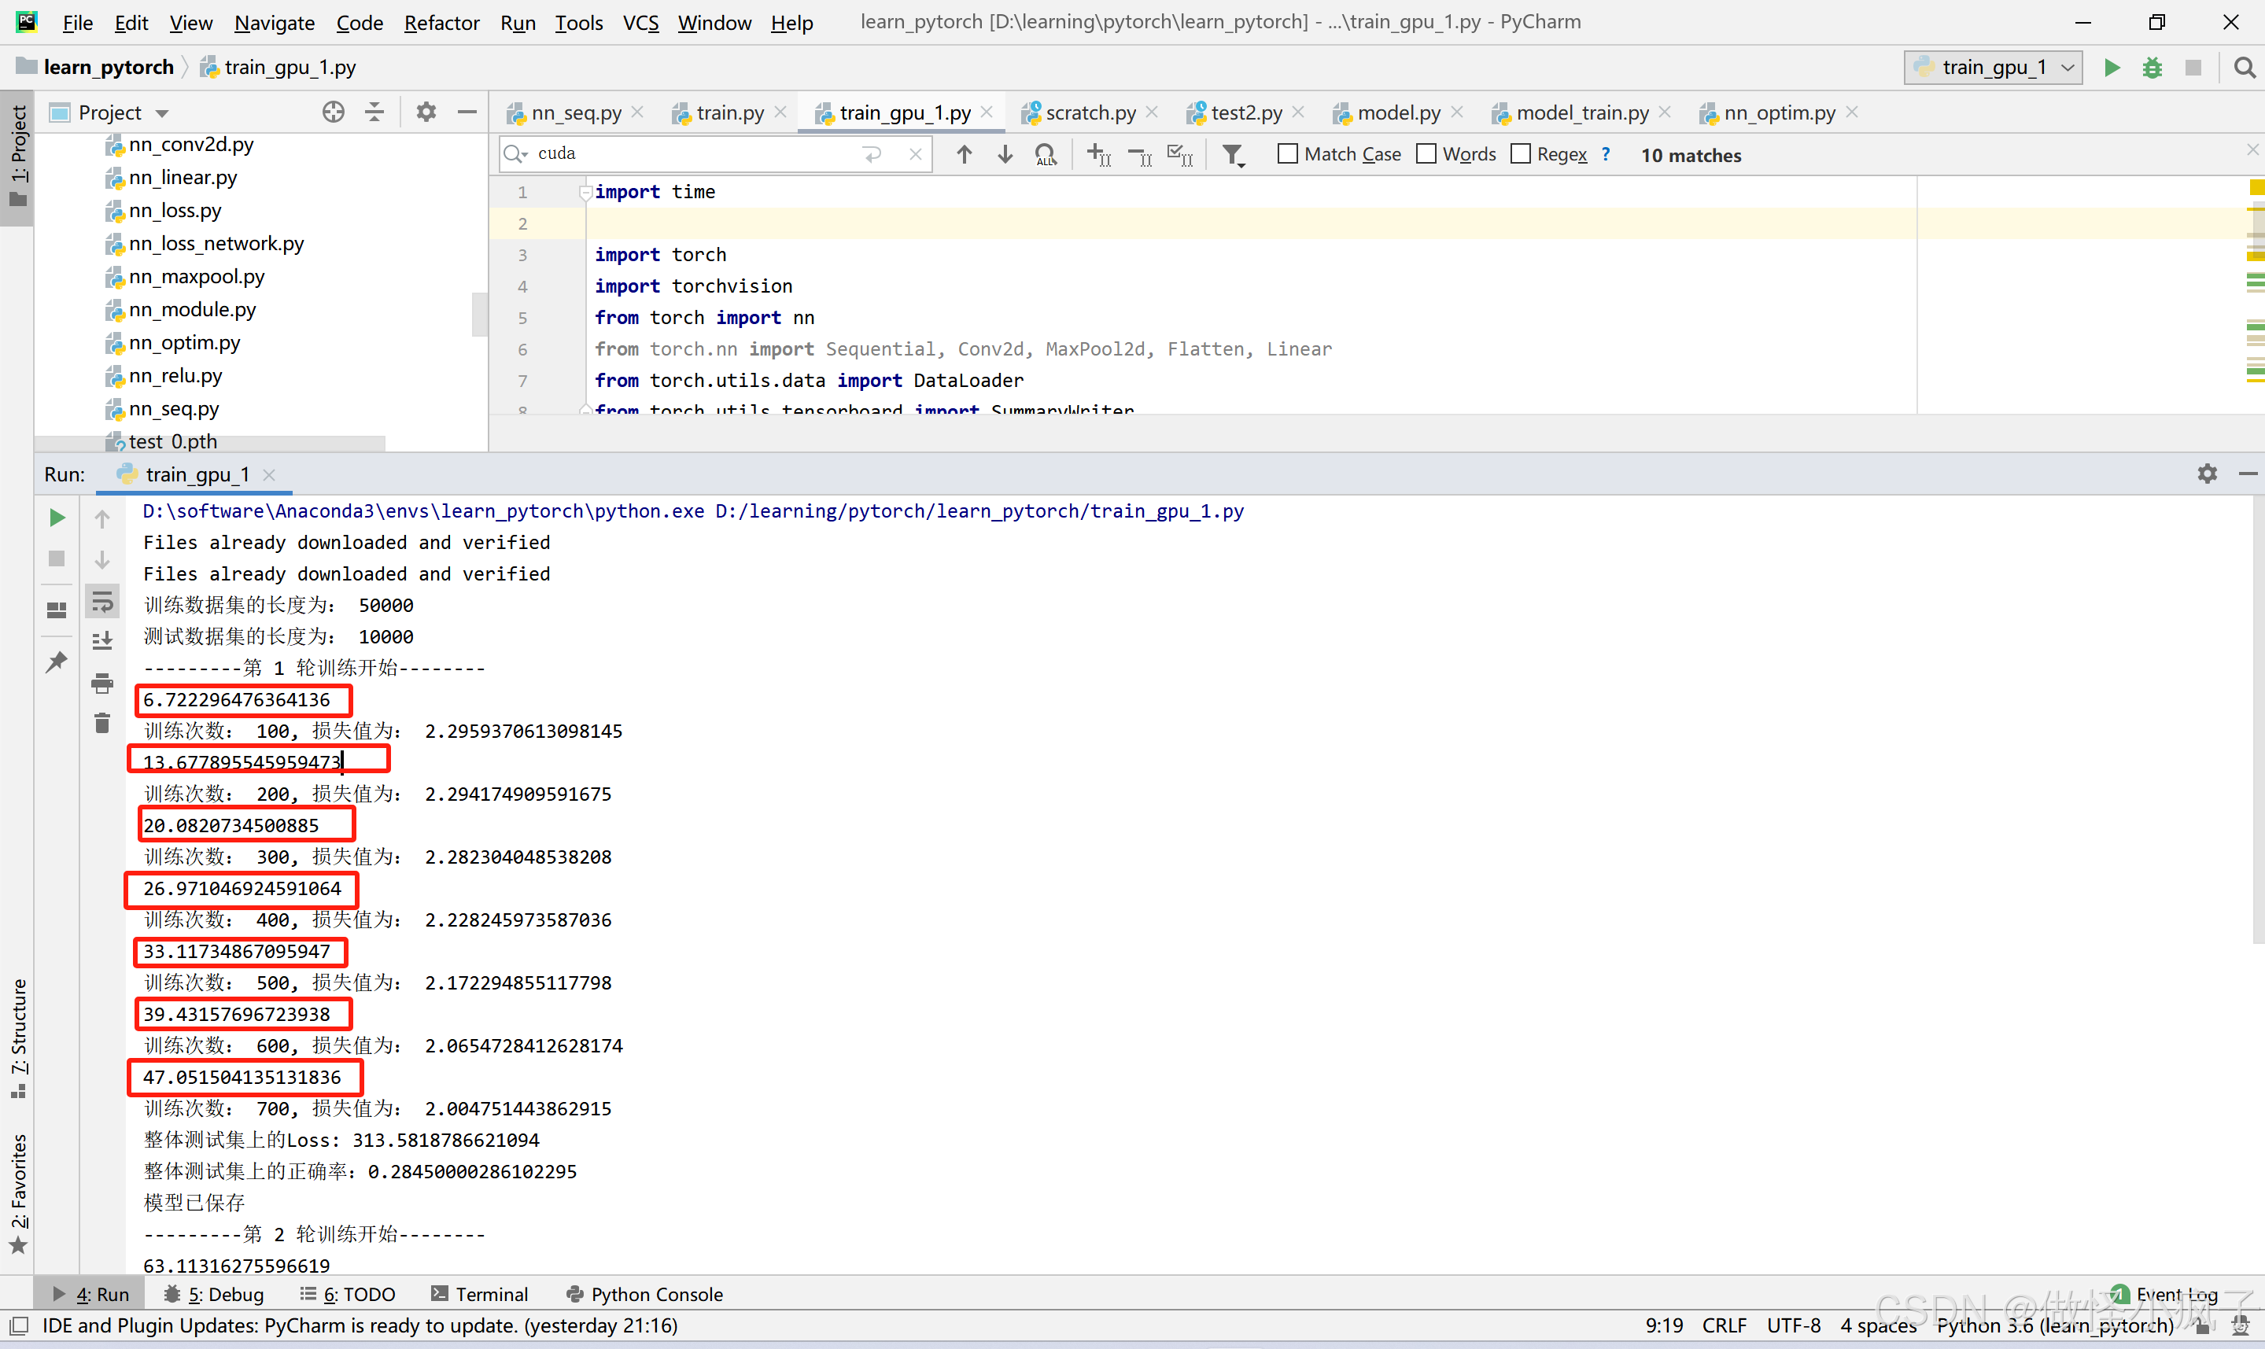The image size is (2265, 1349).
Task: Open the search history dropdown
Action: (516, 154)
